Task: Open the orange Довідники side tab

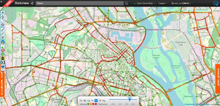Action: (x=218, y=79)
